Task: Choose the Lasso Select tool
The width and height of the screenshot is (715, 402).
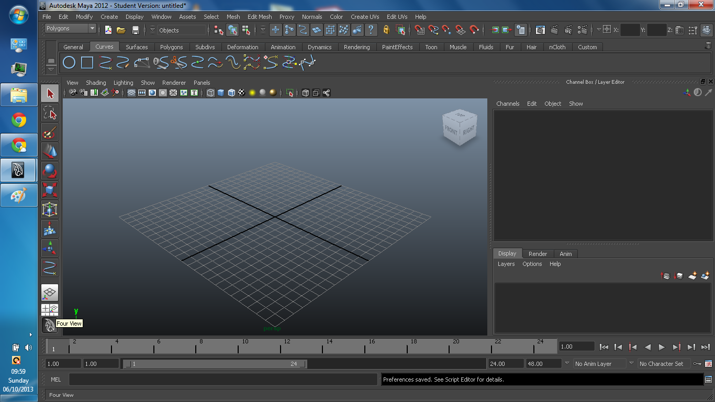Action: [50, 113]
